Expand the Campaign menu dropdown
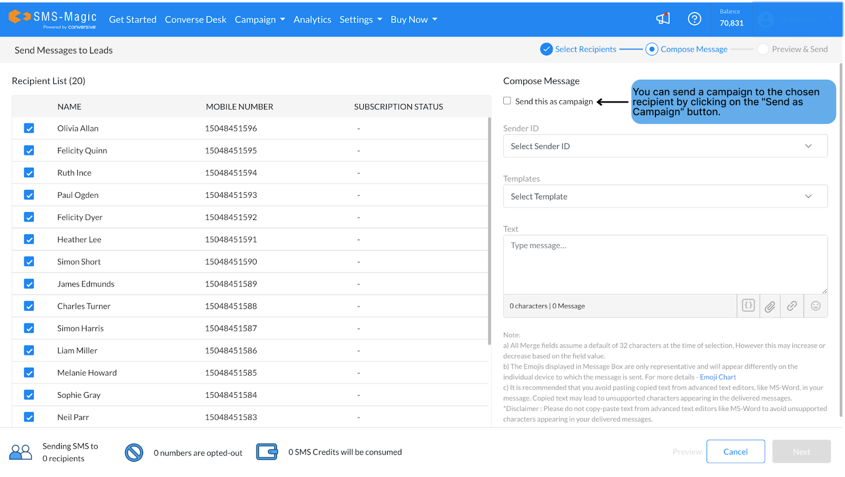Screen dimensions: 845x477 click(x=260, y=20)
